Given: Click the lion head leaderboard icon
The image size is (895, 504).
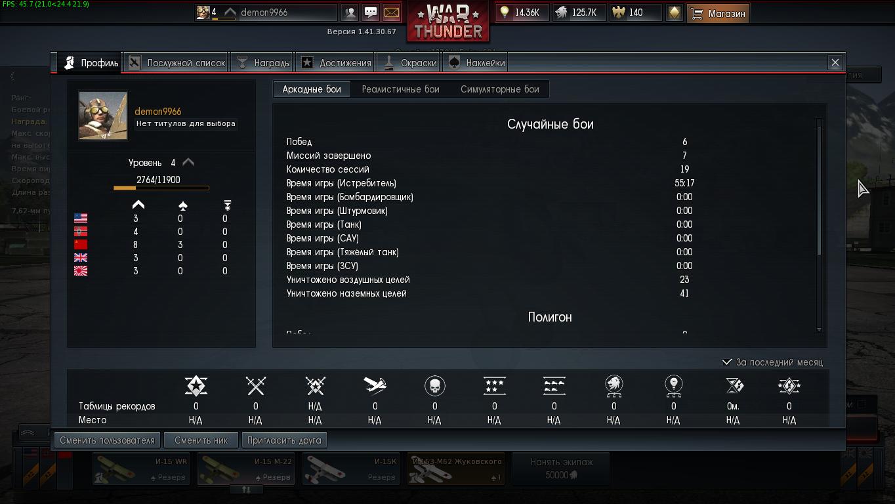Looking at the screenshot, I should (614, 385).
